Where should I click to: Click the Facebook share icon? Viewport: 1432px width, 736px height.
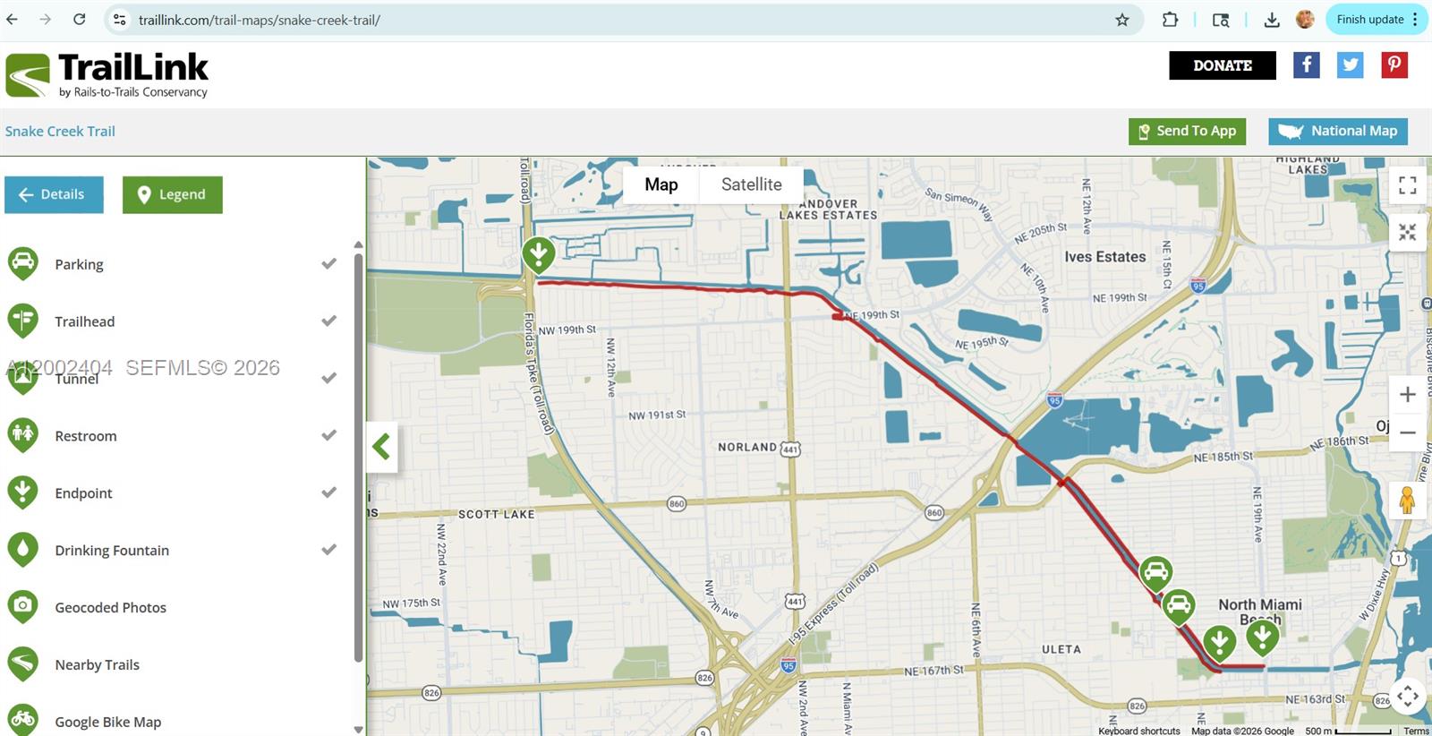click(x=1306, y=64)
